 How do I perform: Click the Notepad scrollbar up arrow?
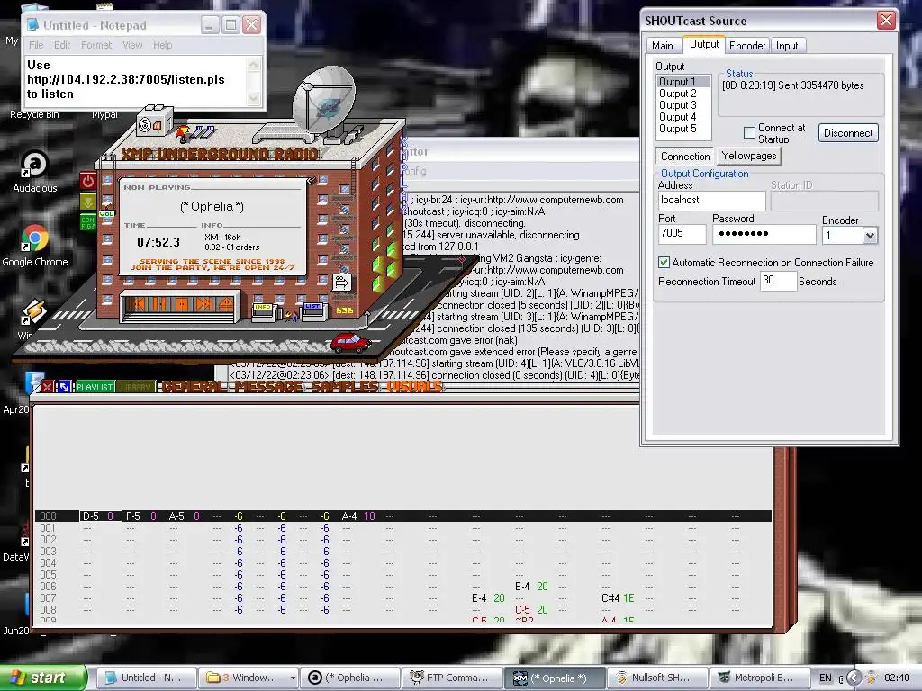point(253,64)
